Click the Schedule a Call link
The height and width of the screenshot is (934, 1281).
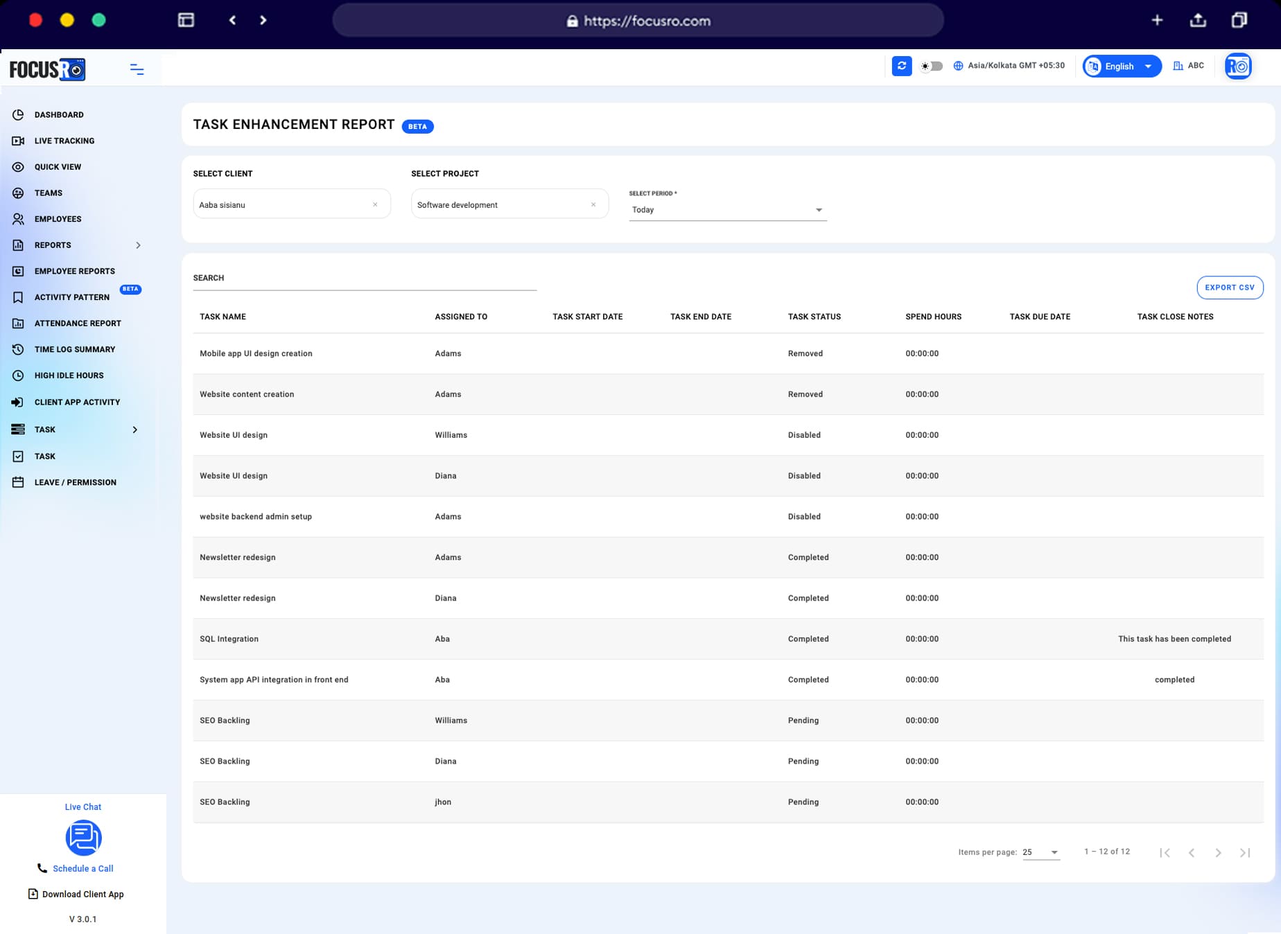point(83,868)
